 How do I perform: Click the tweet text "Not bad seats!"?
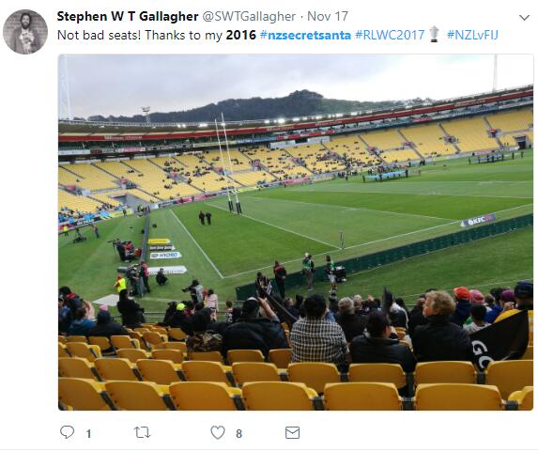[99, 35]
